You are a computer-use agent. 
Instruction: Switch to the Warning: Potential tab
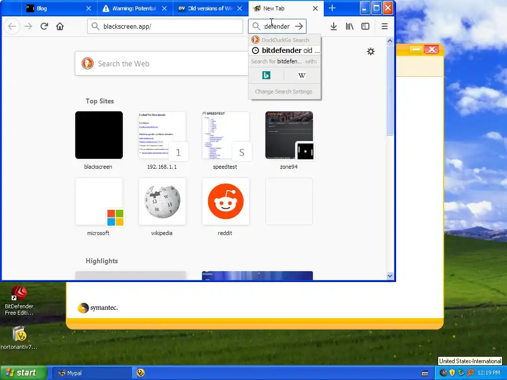135,8
